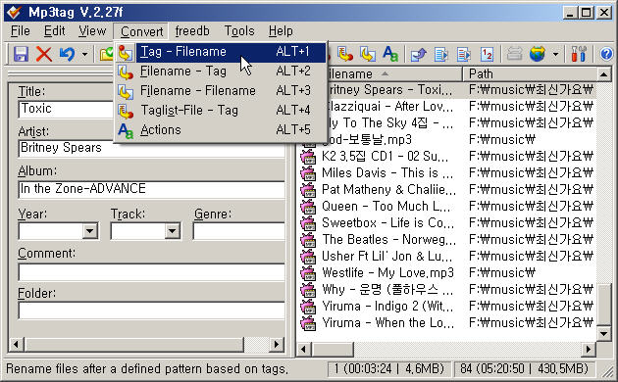Open the freedb menu
Viewport: 618px width, 382px height.
click(x=192, y=31)
